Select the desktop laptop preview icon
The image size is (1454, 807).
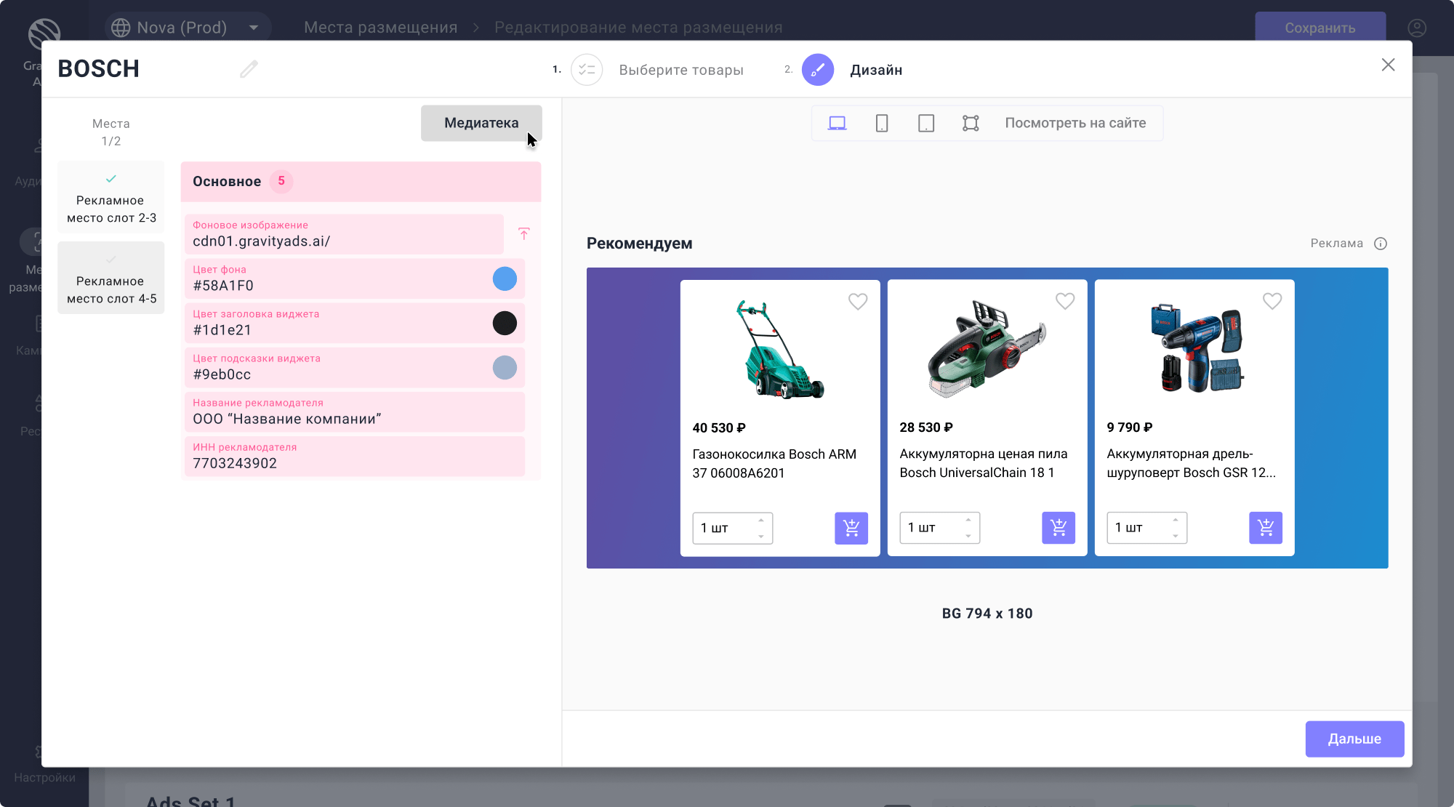click(838, 124)
